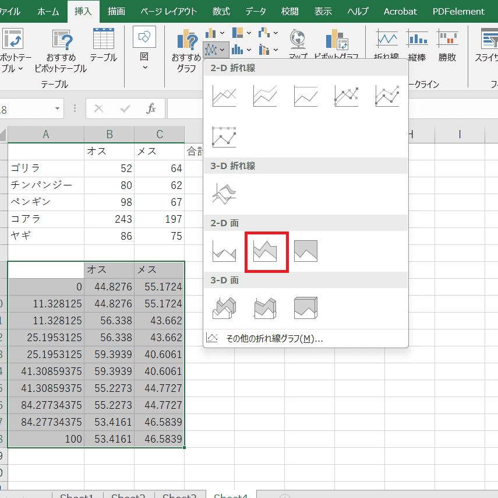The height and width of the screenshot is (498, 498).
Task: Select the 3-D 100% stacked area icon
Action: tap(306, 308)
